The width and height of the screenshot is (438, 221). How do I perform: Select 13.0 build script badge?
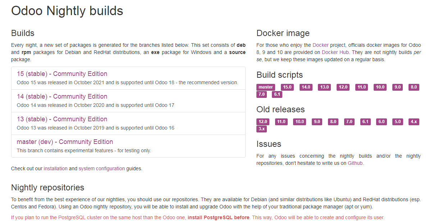324,87
